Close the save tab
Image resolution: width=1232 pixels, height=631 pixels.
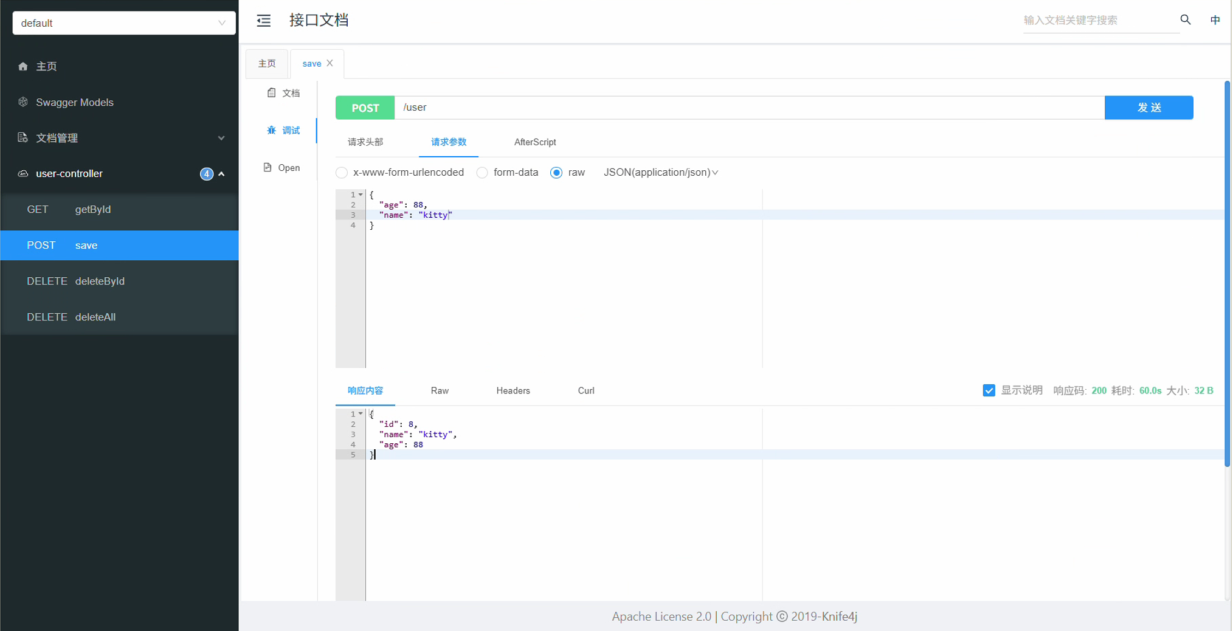(x=330, y=63)
